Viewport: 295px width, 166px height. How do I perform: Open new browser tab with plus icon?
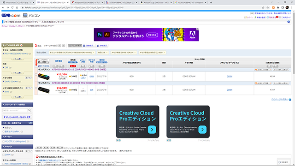[x=211, y=2]
